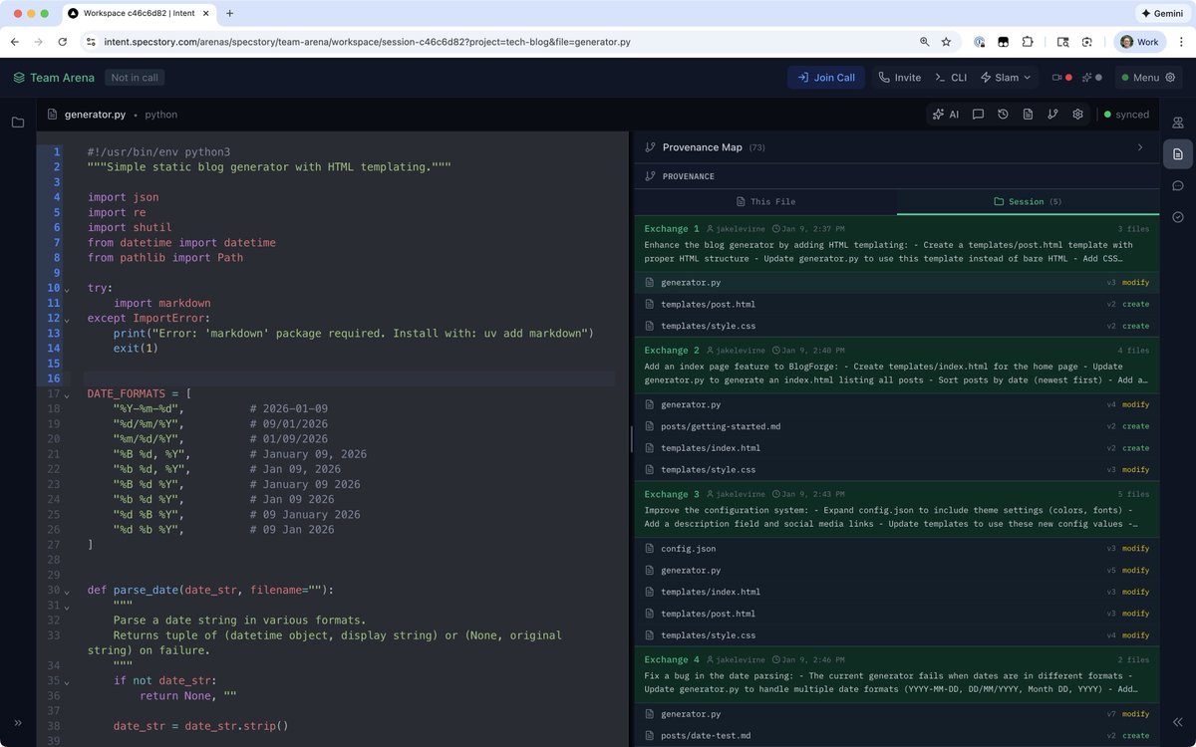Switch to the This File tab
1196x747 pixels.
pyautogui.click(x=765, y=201)
